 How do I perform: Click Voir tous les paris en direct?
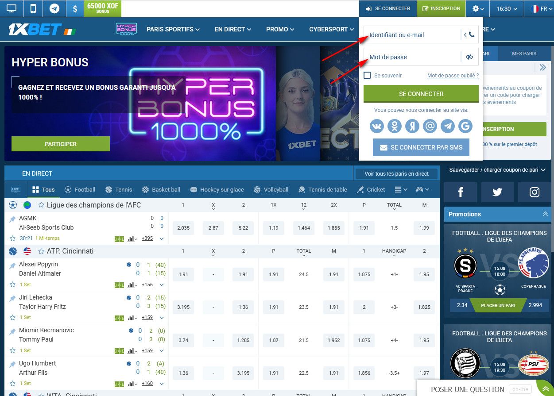coord(396,174)
